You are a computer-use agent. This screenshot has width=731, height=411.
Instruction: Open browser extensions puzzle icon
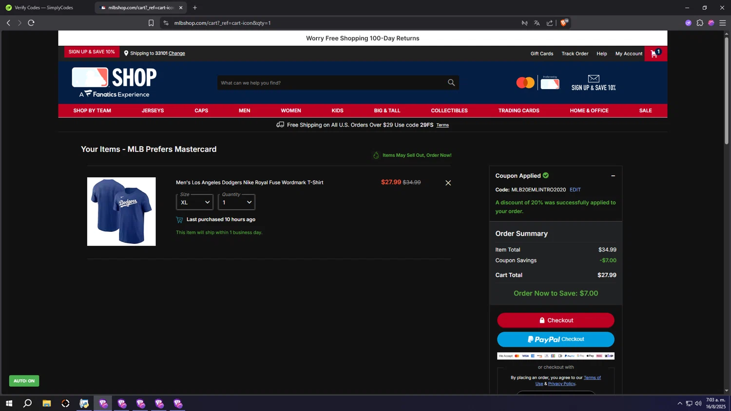(x=700, y=23)
